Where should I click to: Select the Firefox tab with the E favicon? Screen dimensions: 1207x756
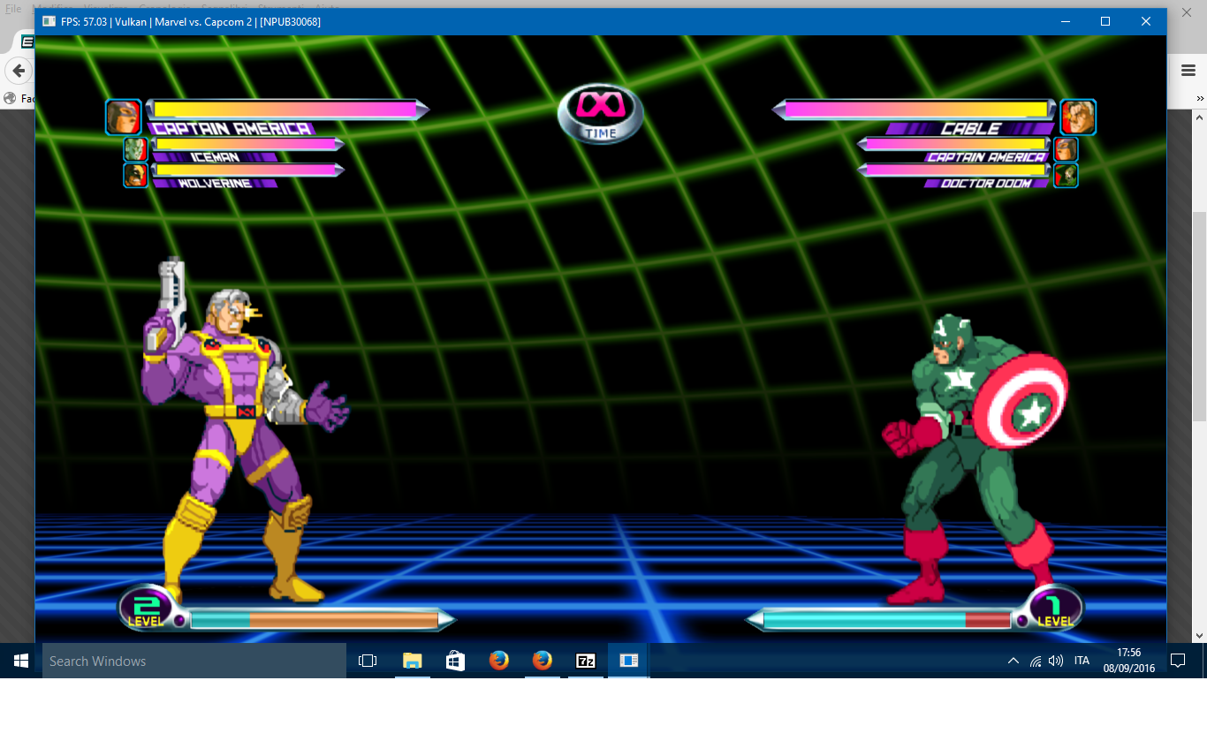tap(26, 42)
